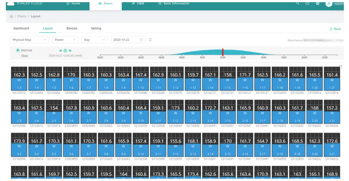Screen dimensions: 349x181
Task: Open the help question mark icon
Action: pyautogui.click(x=307, y=3)
